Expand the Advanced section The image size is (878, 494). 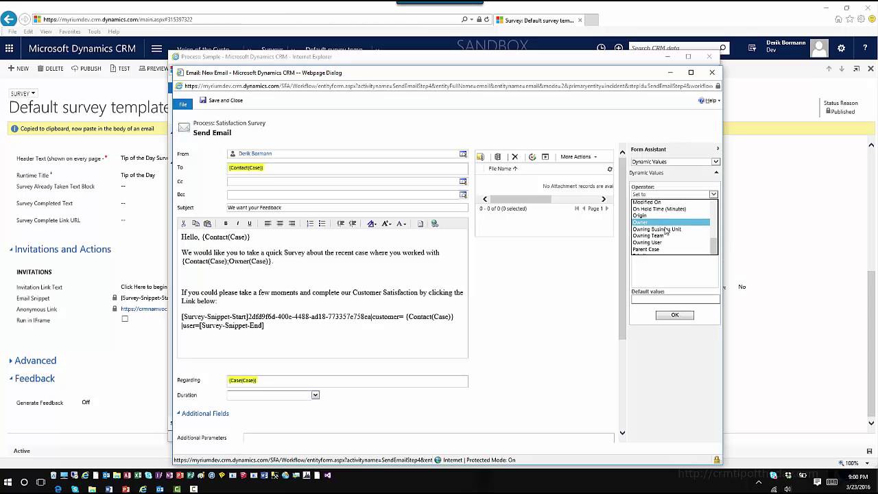pos(33,360)
